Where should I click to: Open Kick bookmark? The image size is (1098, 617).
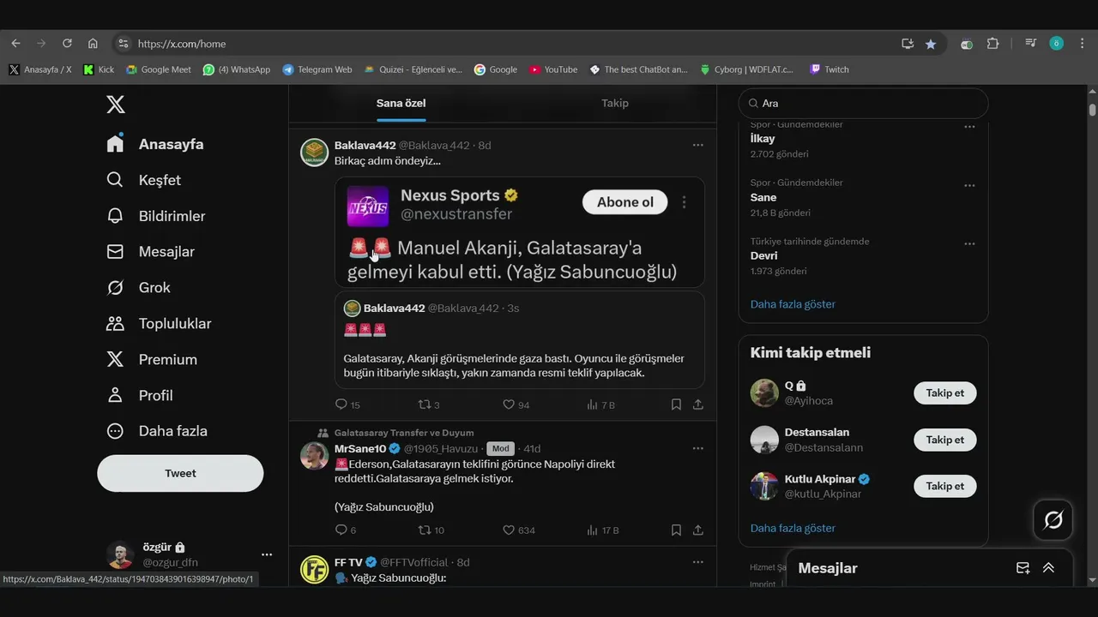point(99,69)
